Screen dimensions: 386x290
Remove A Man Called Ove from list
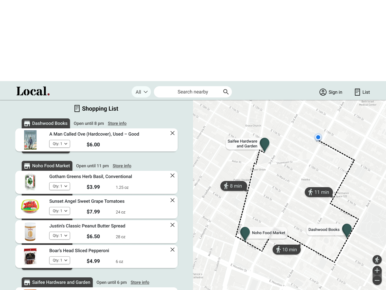pyautogui.click(x=172, y=133)
